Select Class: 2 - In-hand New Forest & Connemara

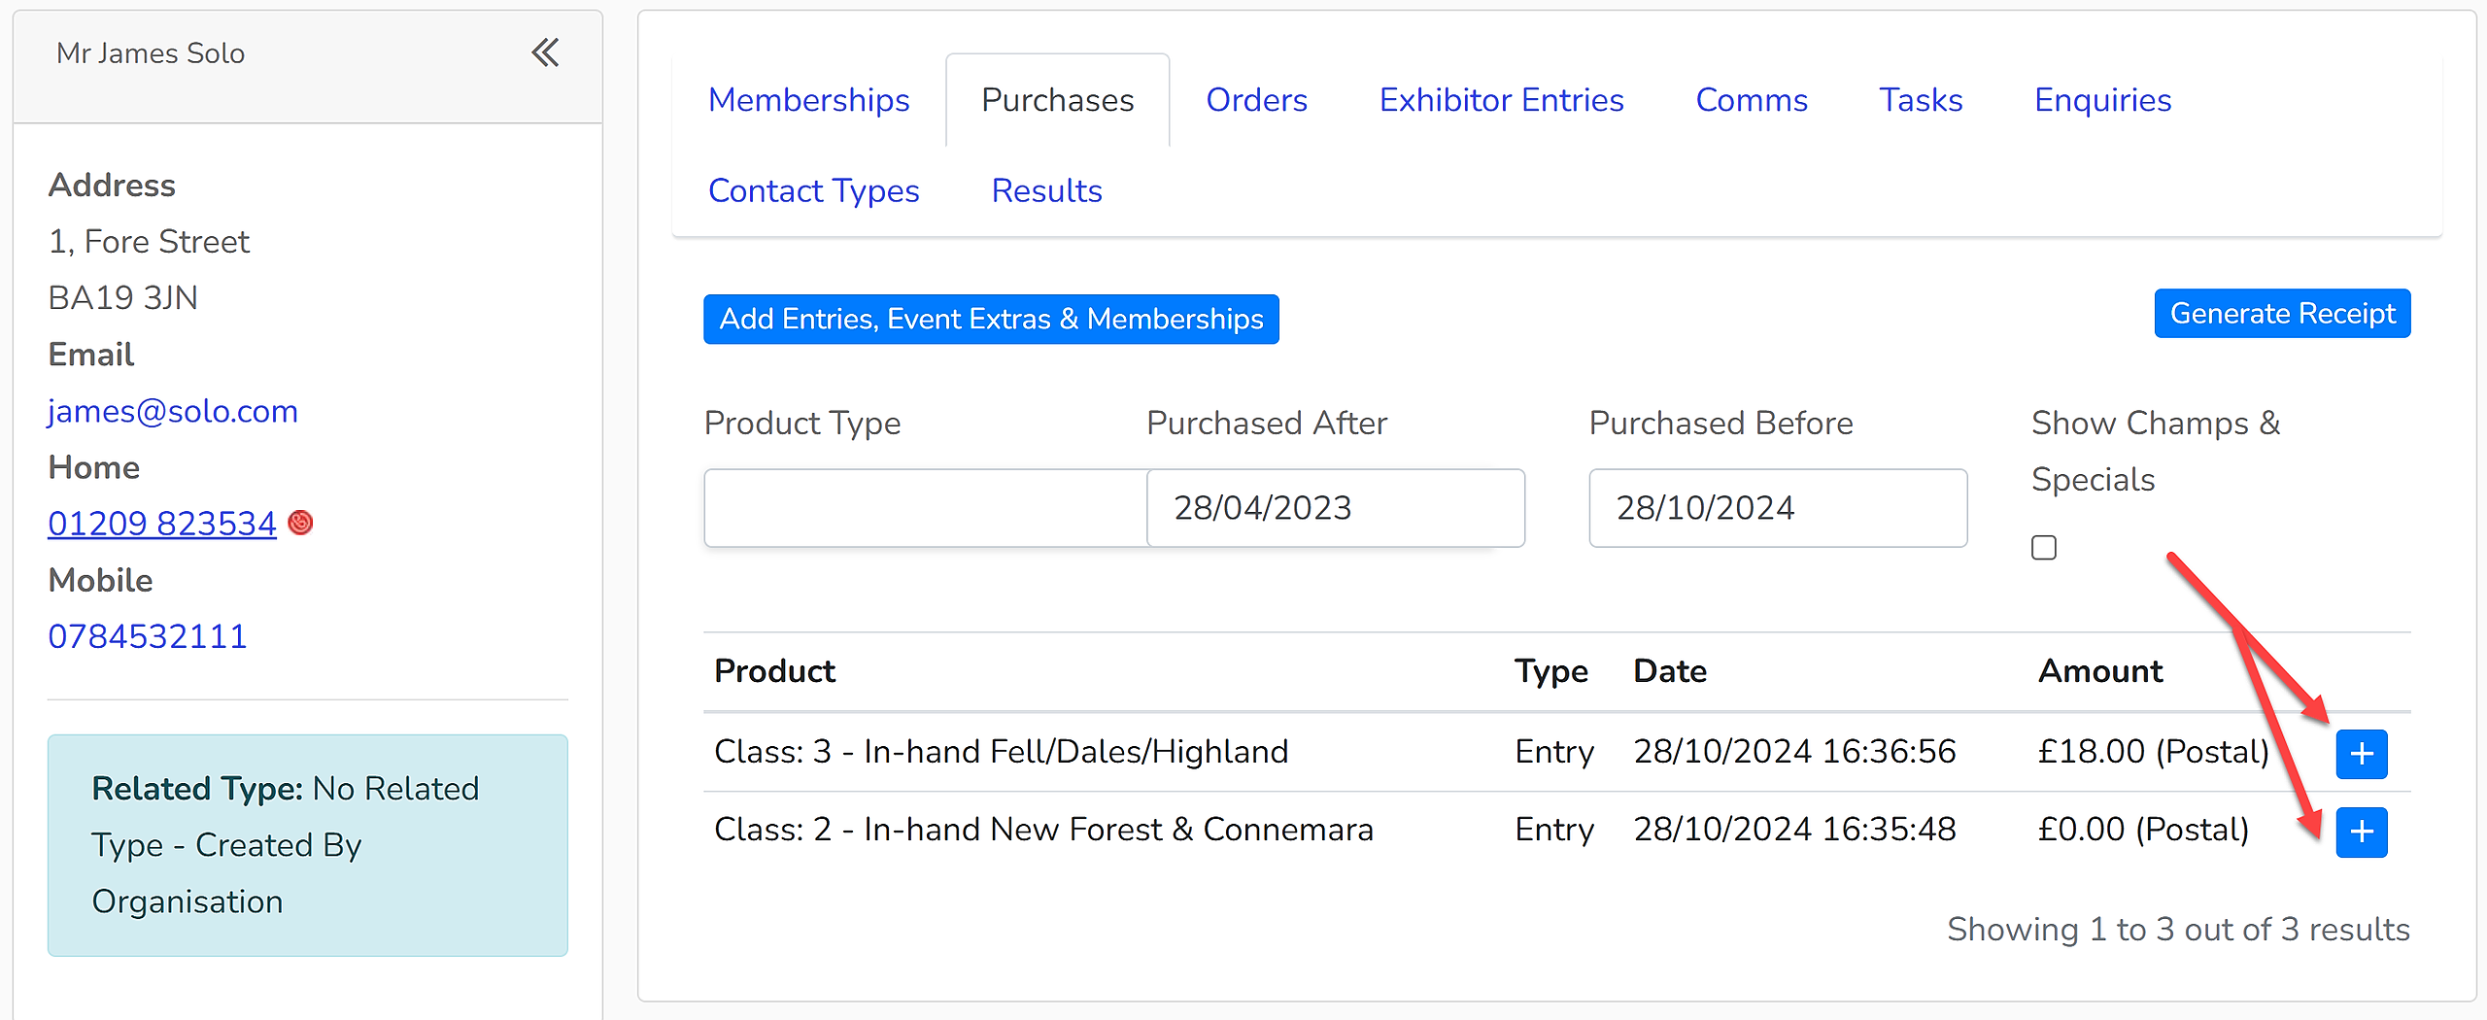pos(1043,830)
